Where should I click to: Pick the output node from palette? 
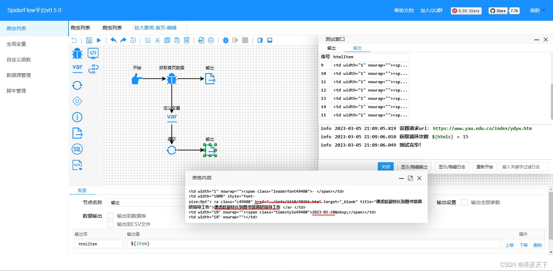click(x=77, y=133)
